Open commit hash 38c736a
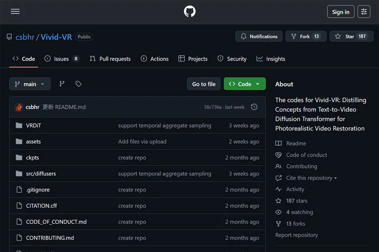 212,107
